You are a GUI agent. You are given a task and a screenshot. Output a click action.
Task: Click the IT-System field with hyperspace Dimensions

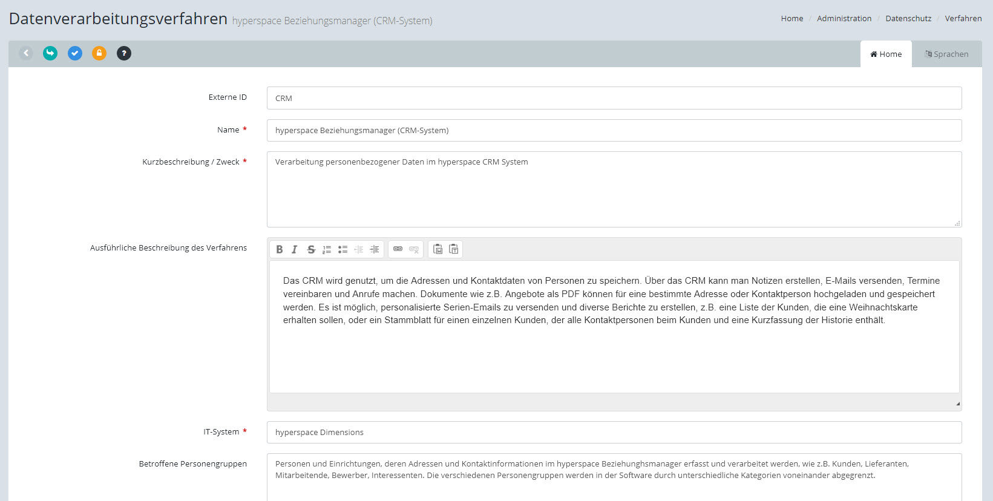614,433
